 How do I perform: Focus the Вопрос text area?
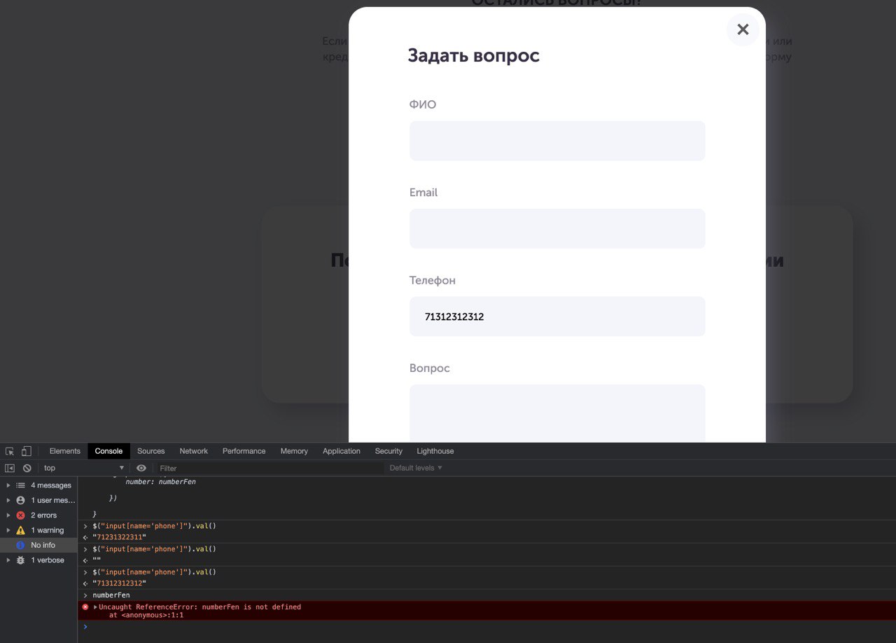pos(557,413)
